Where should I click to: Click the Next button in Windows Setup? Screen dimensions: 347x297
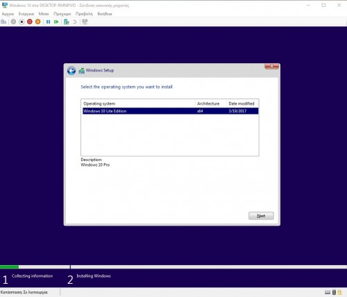click(x=261, y=216)
